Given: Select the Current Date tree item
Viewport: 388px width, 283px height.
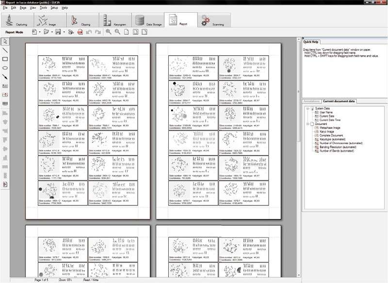Looking at the screenshot, I should click(x=326, y=116).
